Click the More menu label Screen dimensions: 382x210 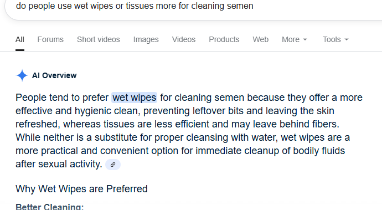[291, 39]
